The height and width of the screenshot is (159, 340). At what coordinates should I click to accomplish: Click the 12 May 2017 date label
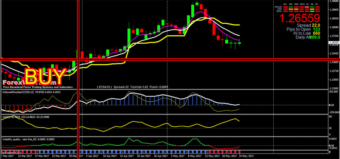(212, 156)
